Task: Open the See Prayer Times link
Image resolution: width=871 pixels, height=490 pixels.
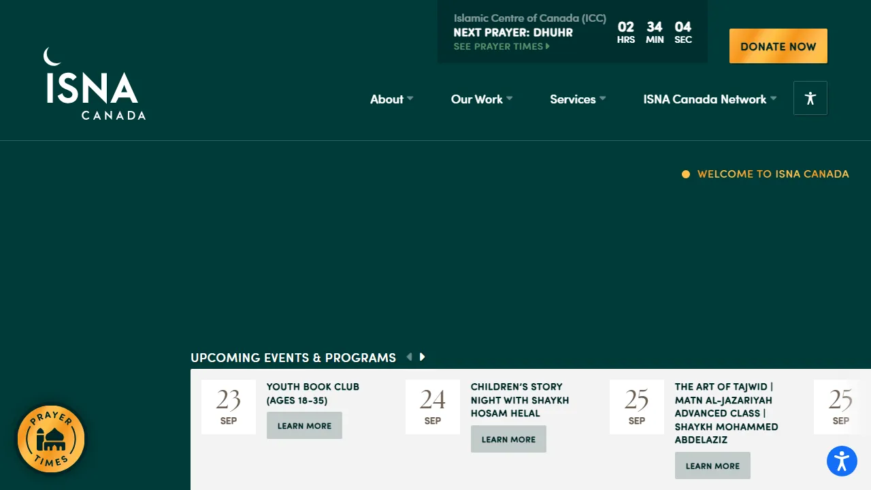Action: coord(502,46)
